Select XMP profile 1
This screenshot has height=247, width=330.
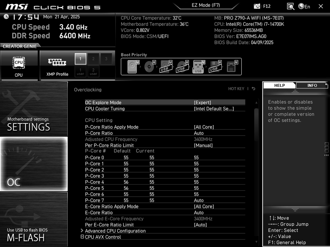(x=80, y=59)
